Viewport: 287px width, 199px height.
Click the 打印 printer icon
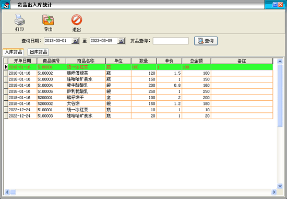coord(20,20)
